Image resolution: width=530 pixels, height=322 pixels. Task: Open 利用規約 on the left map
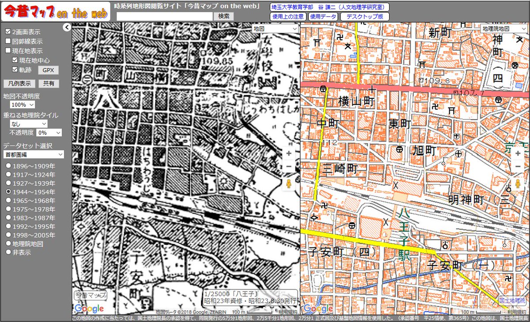288,312
